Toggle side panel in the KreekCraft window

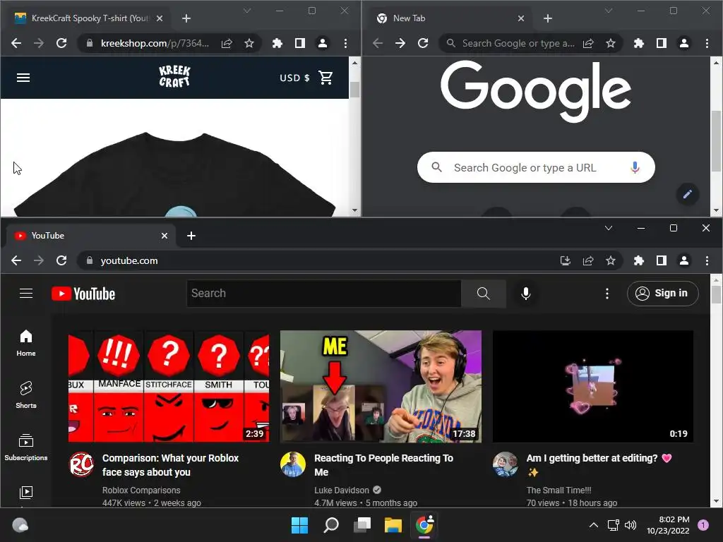click(x=299, y=43)
